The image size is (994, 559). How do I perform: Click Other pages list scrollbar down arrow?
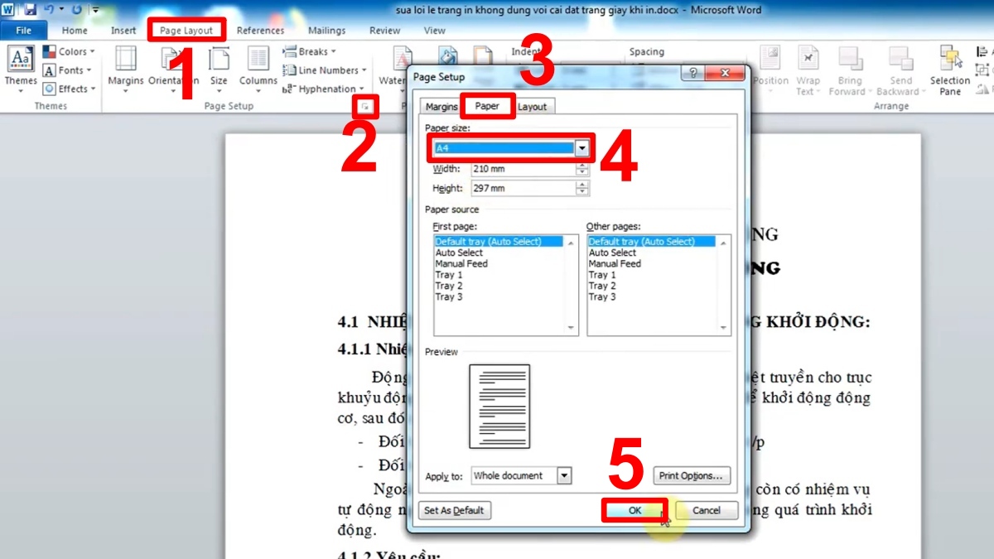click(724, 328)
